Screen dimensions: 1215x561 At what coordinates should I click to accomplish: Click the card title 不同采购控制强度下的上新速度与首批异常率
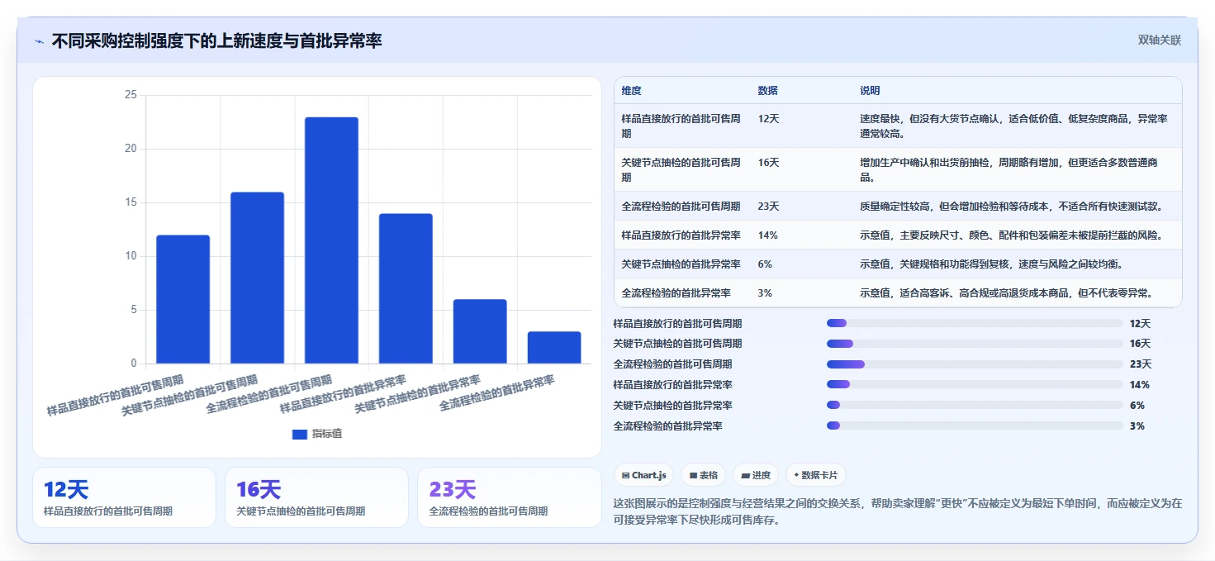click(217, 40)
